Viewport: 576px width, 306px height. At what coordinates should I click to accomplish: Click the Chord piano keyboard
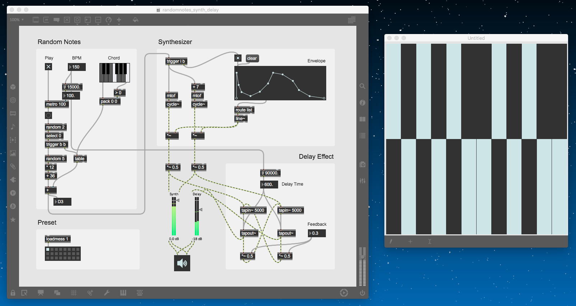[x=114, y=73]
